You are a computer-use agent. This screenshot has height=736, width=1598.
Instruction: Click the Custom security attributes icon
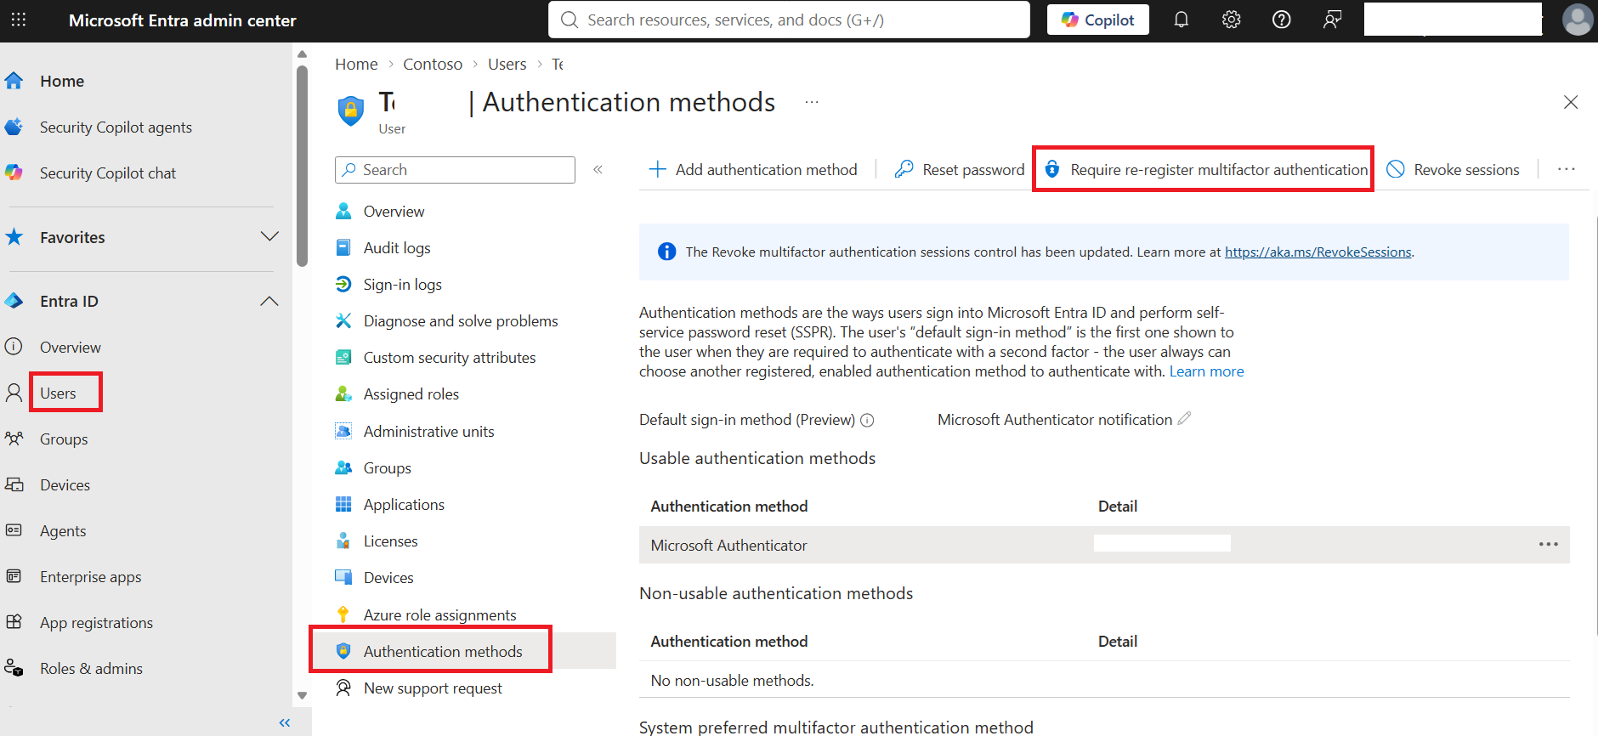343,357
